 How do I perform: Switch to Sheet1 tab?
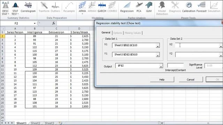tap(22, 123)
